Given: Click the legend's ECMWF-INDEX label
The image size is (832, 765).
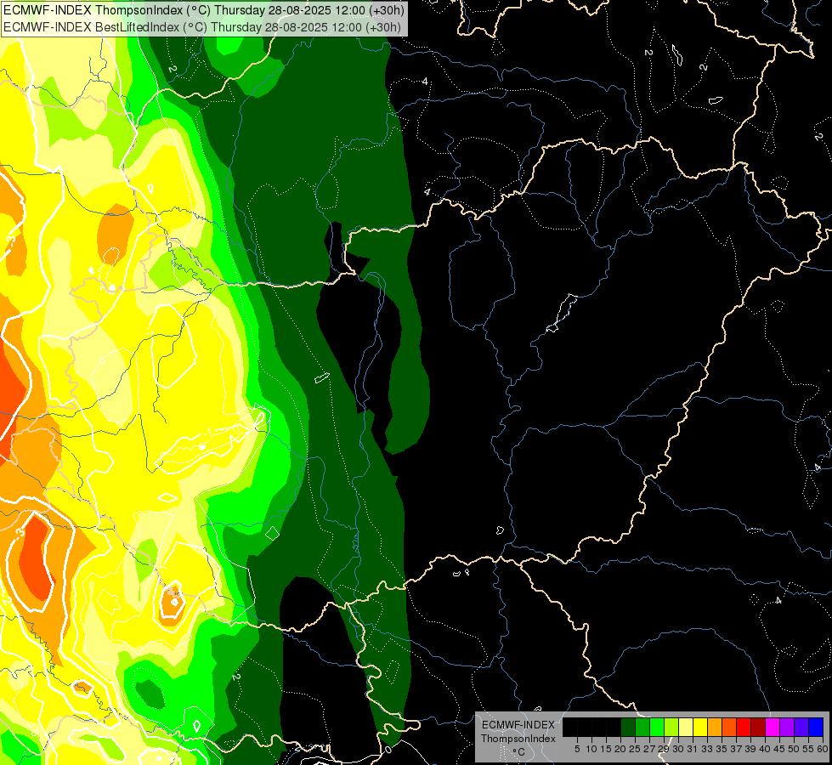Looking at the screenshot, I should (518, 725).
